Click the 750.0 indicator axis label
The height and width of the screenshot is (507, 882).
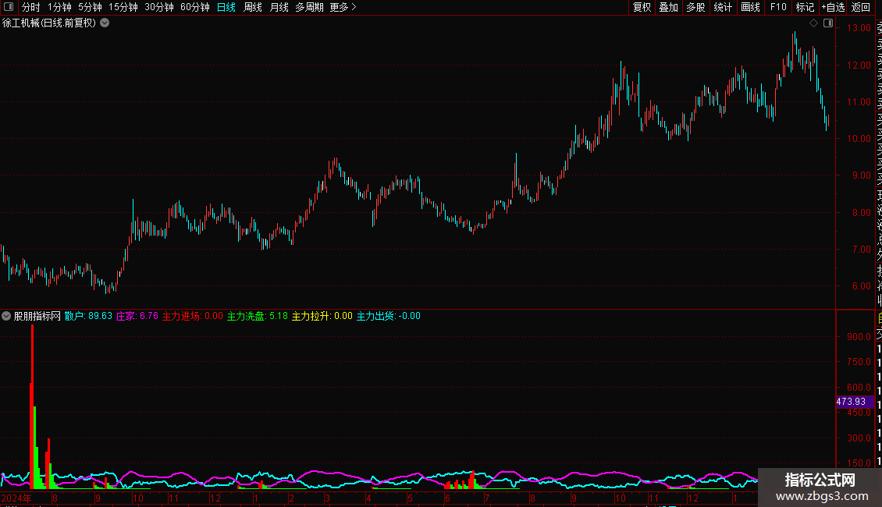[x=859, y=362]
